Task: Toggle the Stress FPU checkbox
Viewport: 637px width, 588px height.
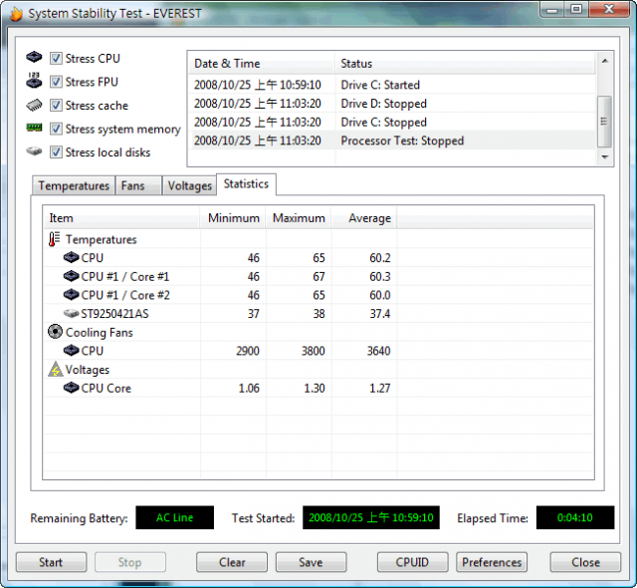Action: point(56,82)
